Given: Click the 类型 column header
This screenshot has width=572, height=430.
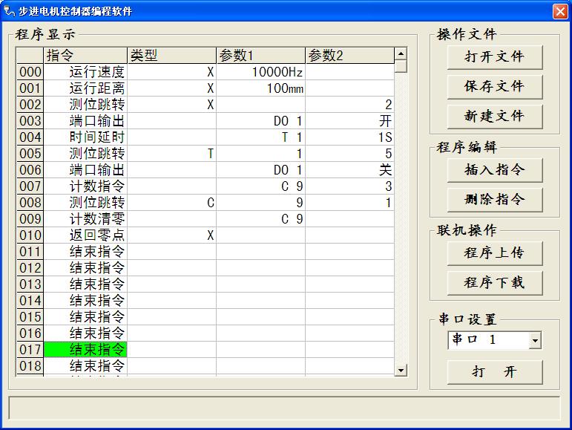Looking at the screenshot, I should 171,56.
